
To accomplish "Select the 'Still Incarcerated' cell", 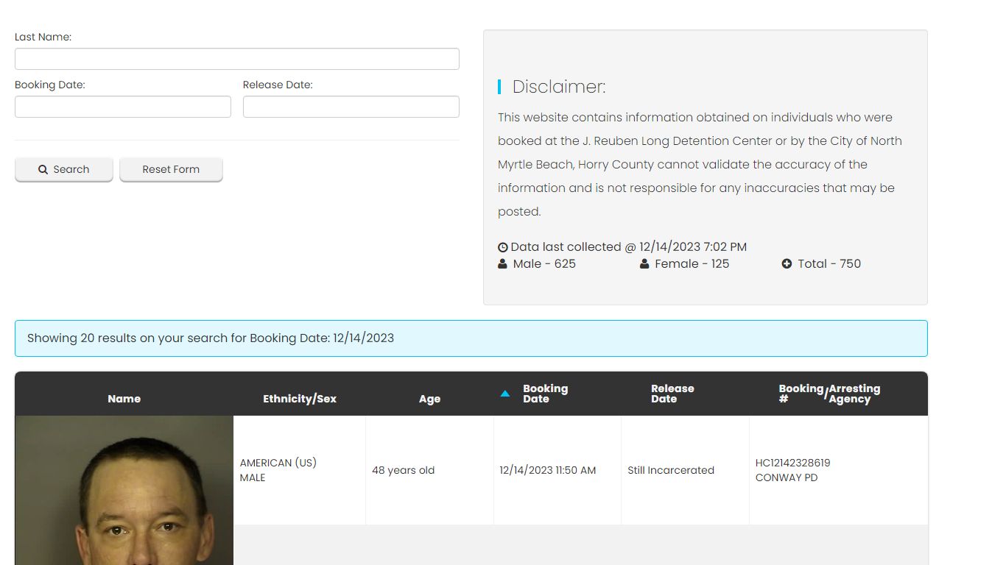I will pos(685,470).
